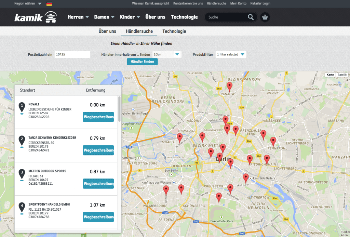Select the red pin above the Fennpfuhl label

tap(273, 142)
